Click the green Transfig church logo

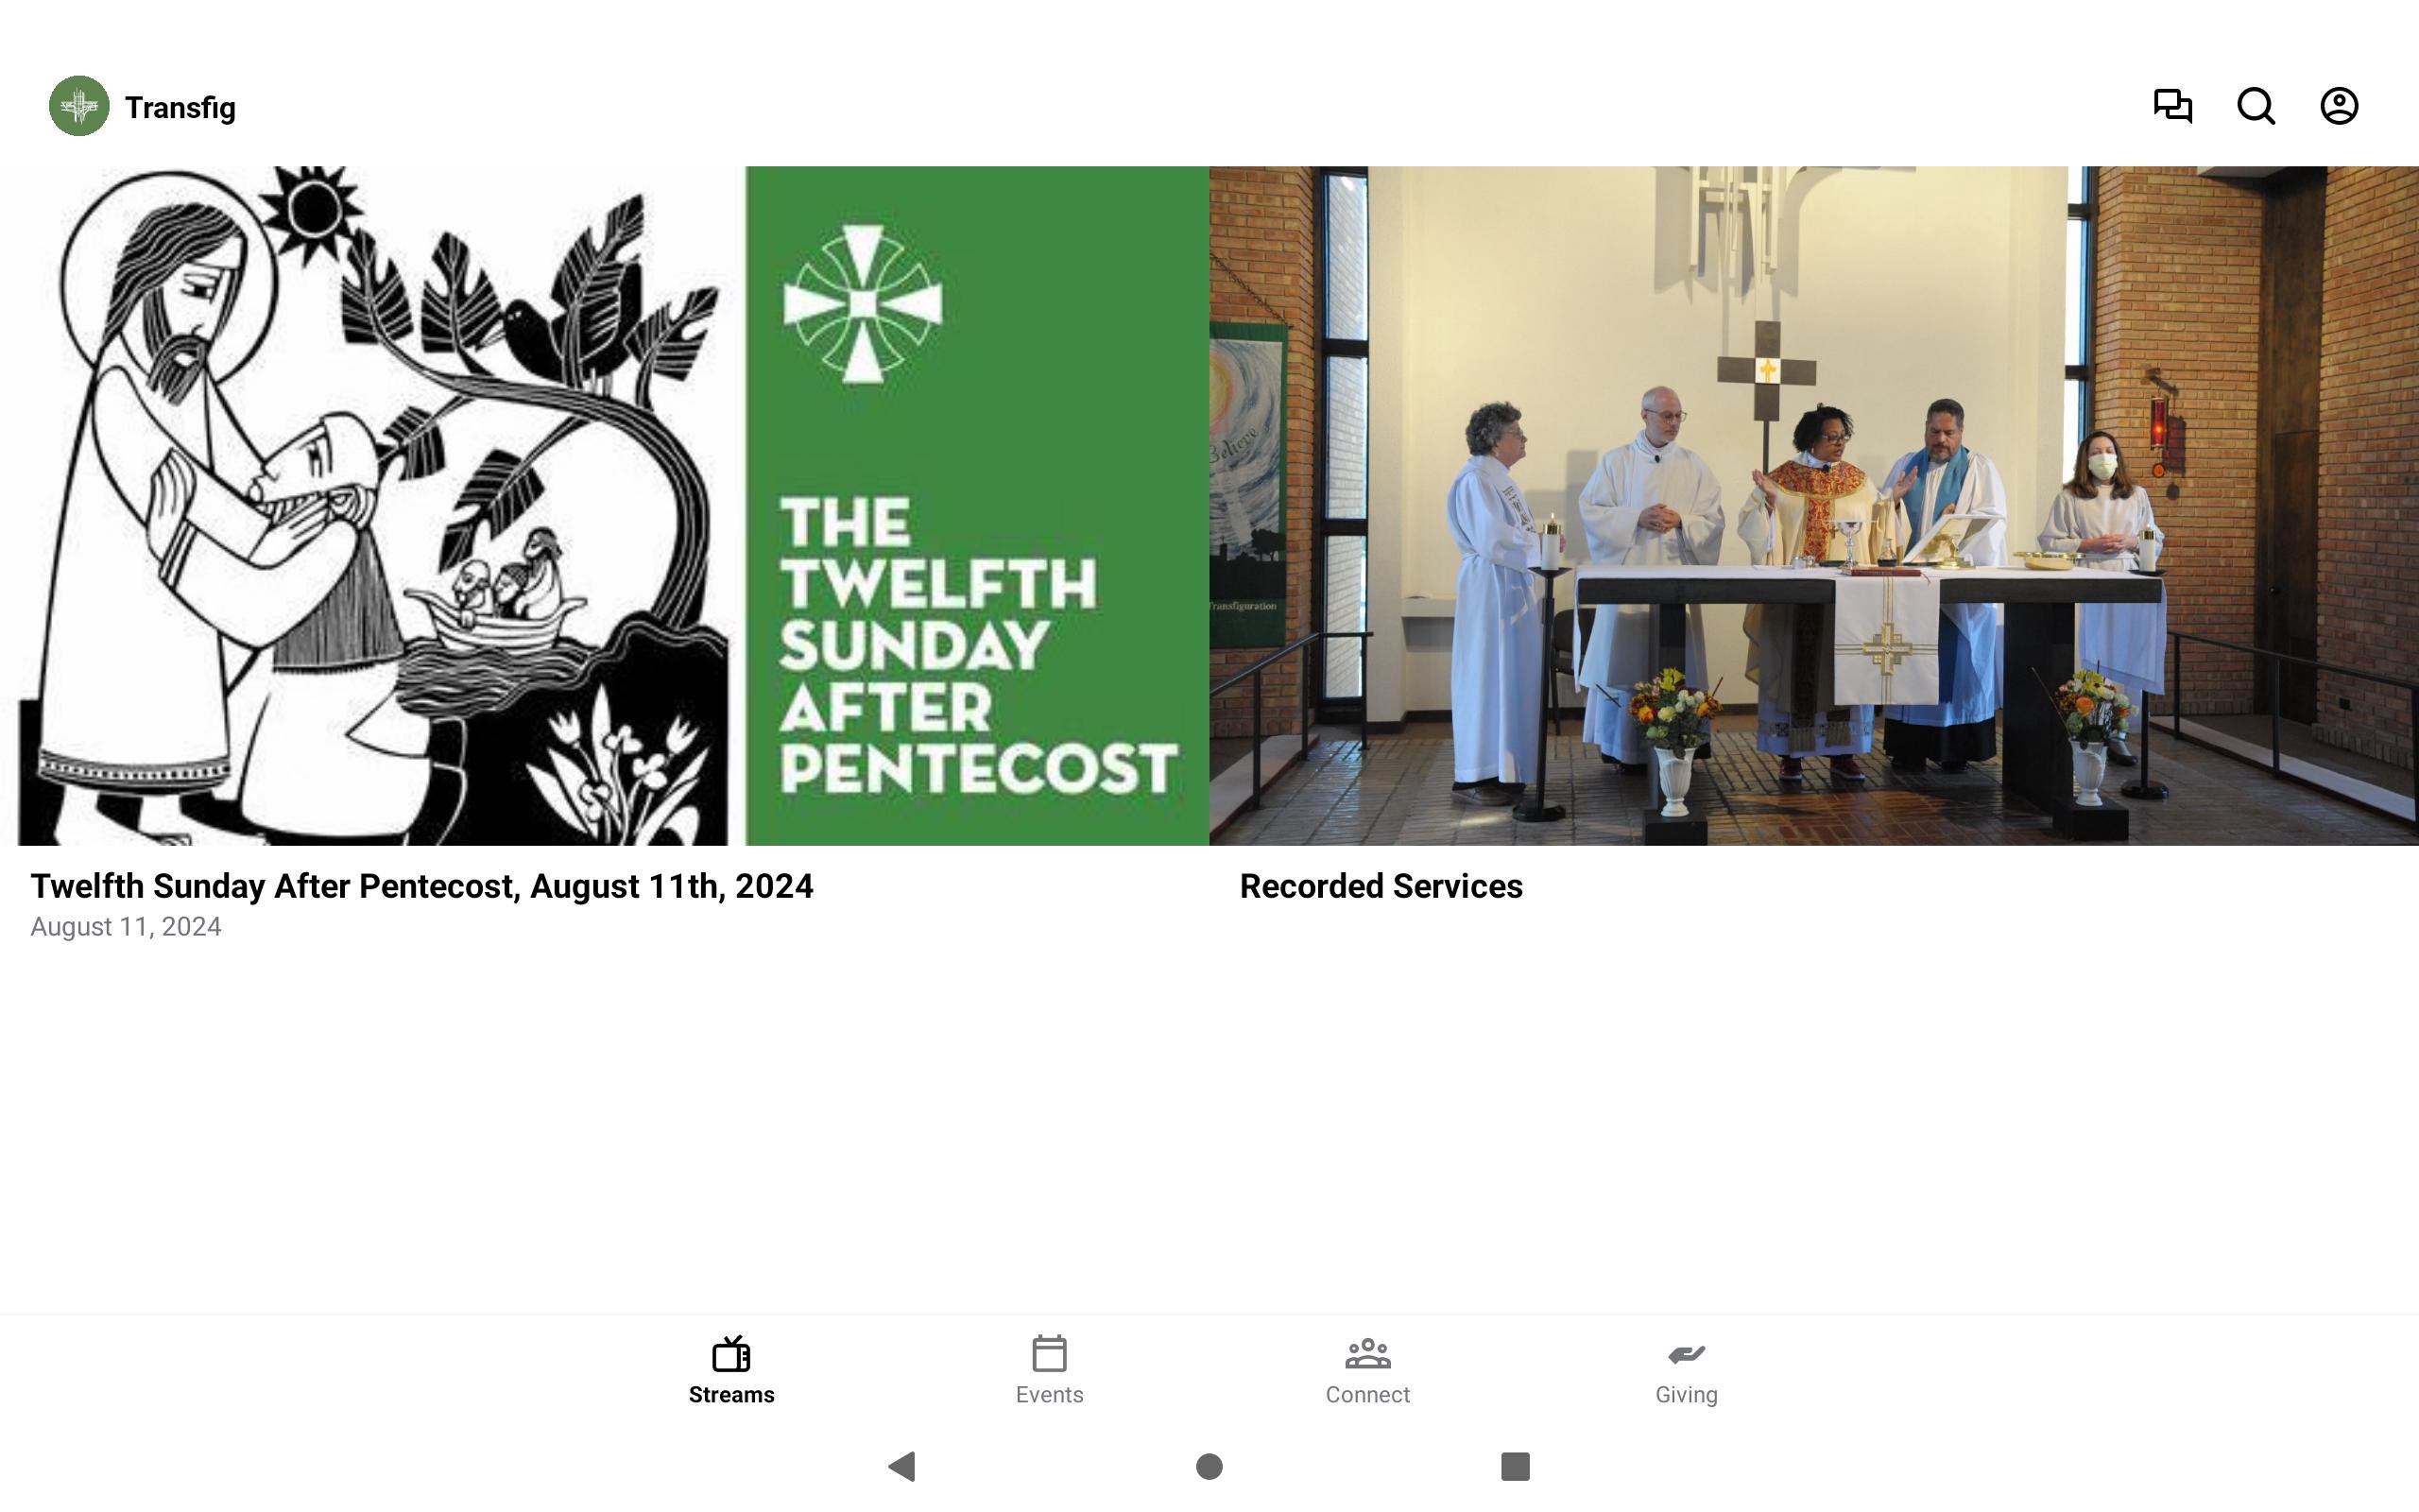[x=79, y=106]
